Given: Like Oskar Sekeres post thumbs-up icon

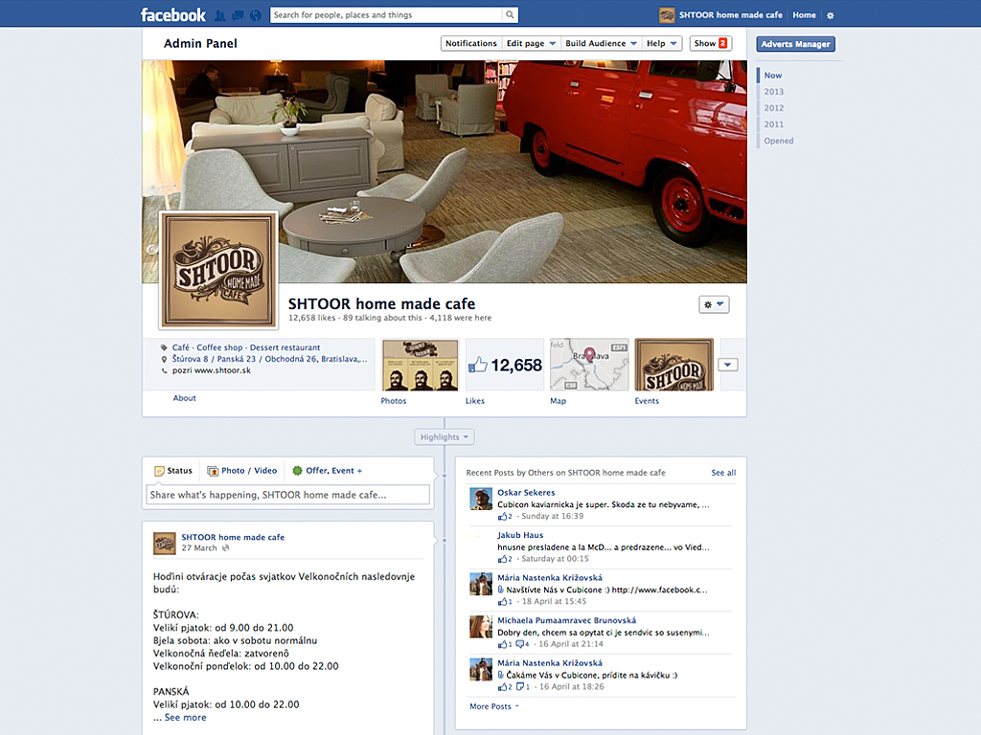Looking at the screenshot, I should point(503,516).
